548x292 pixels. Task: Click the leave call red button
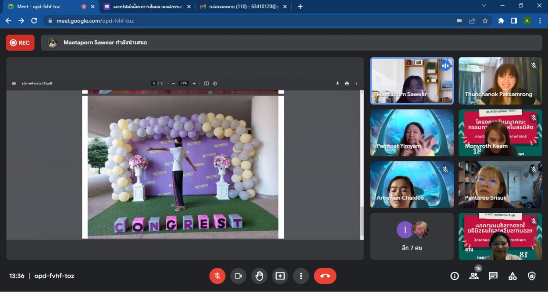[x=325, y=276]
